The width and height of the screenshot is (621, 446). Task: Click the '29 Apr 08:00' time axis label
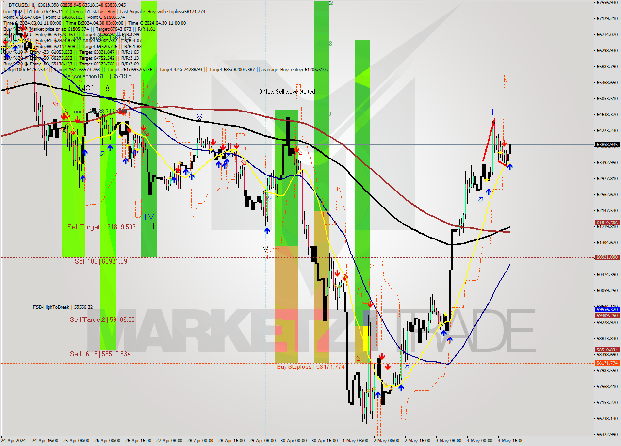point(263,441)
